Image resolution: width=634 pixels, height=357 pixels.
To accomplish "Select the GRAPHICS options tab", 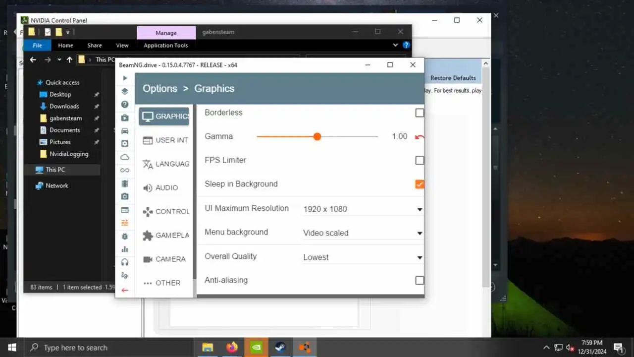I will [164, 117].
